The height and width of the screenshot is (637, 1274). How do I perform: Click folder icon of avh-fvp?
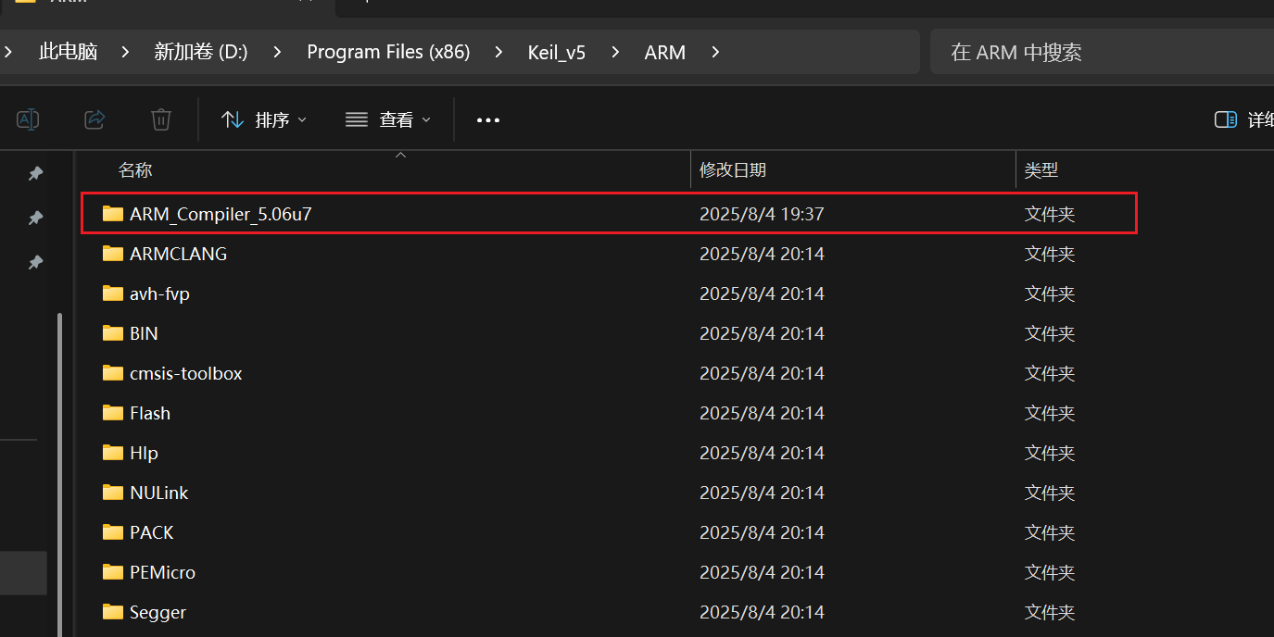(113, 294)
